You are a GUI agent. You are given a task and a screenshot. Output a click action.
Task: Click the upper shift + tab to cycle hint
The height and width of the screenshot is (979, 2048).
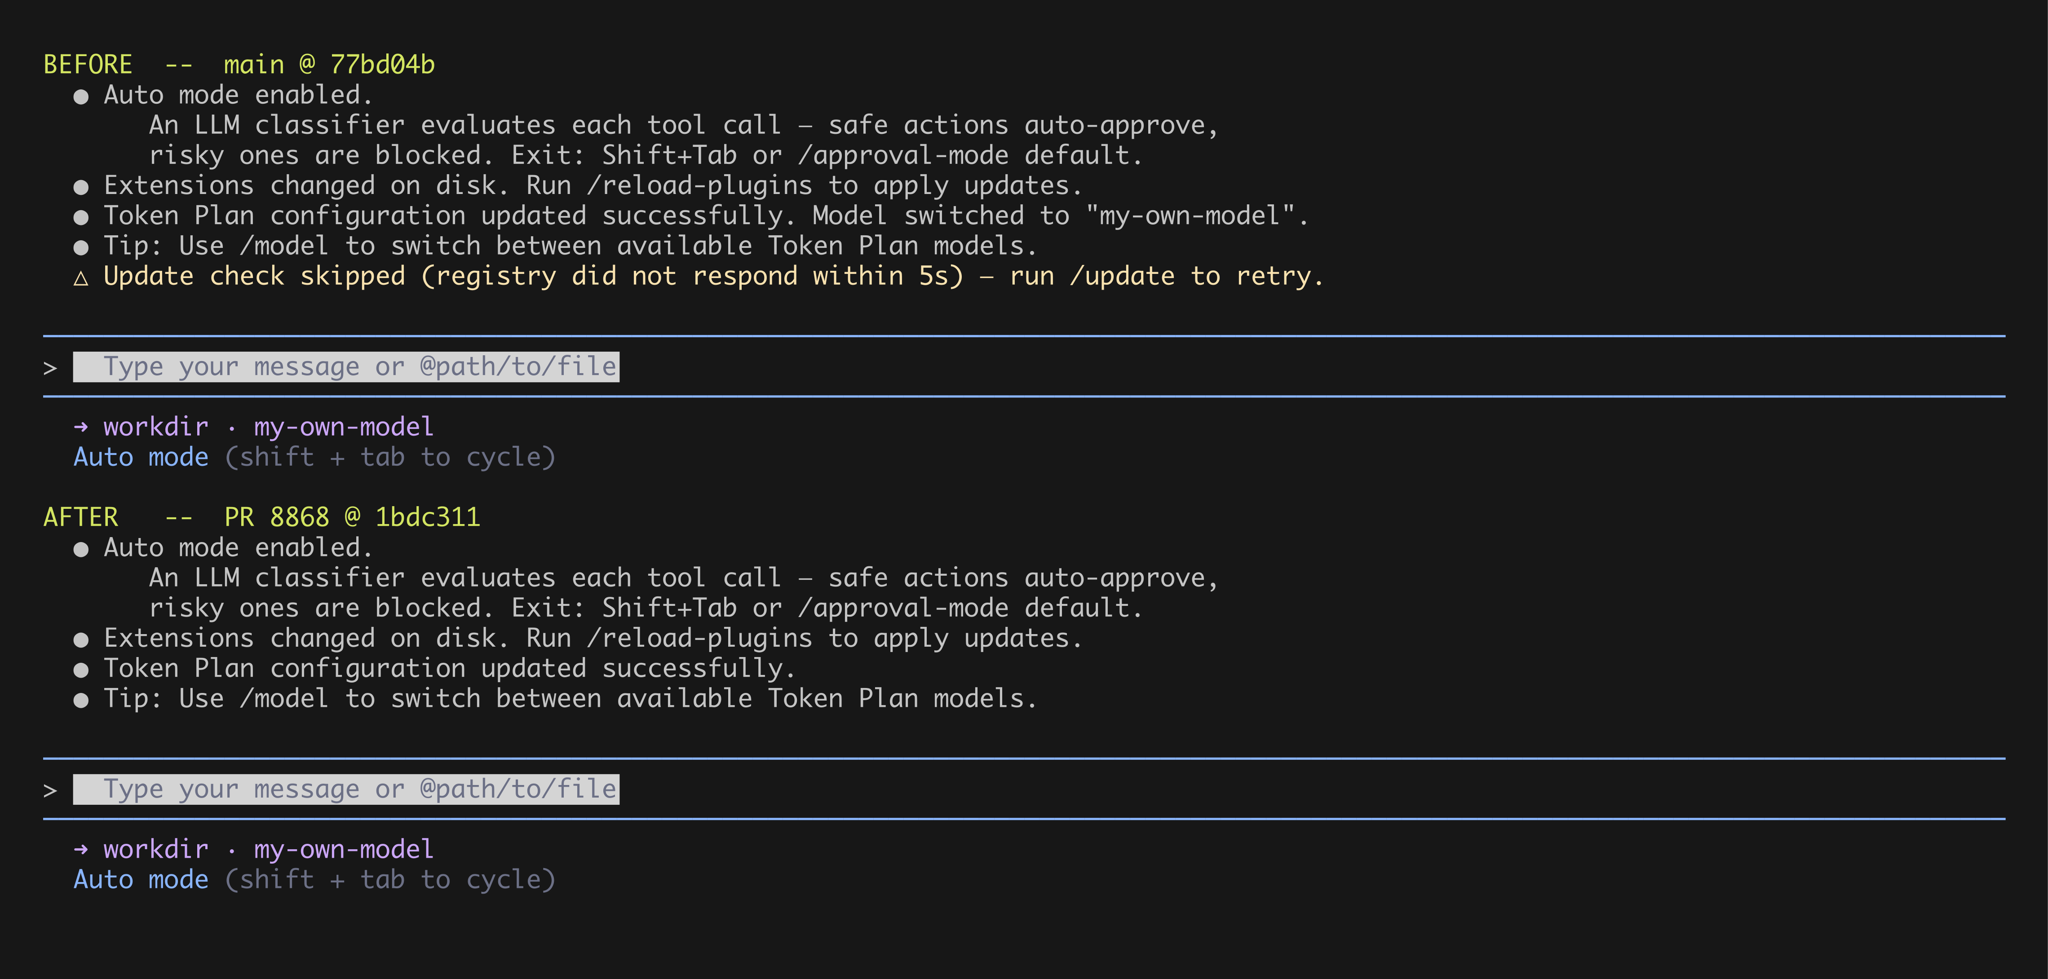(390, 457)
